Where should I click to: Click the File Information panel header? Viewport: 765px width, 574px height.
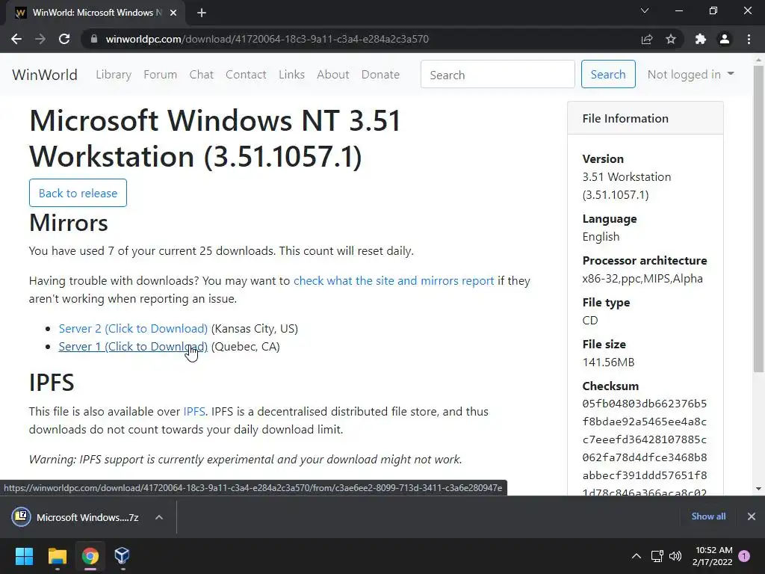tap(645, 118)
